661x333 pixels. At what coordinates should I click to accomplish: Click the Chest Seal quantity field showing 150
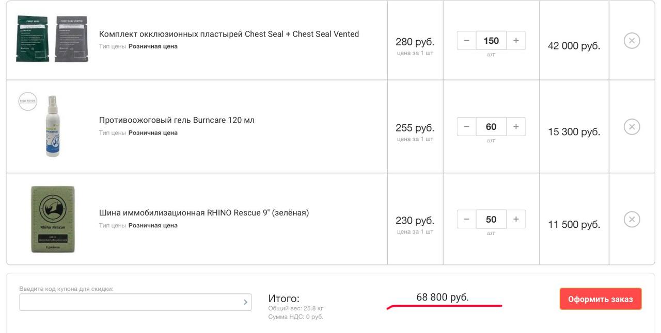point(491,41)
